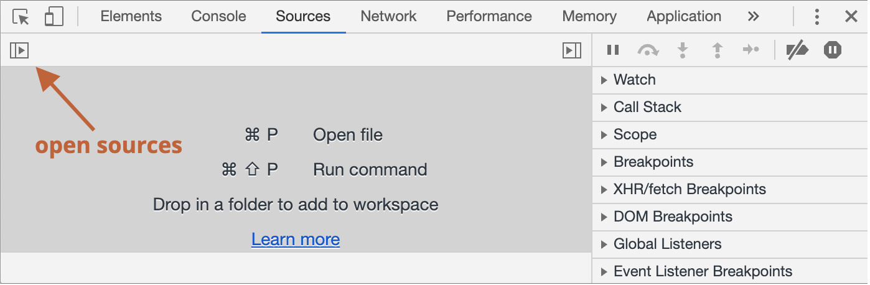The height and width of the screenshot is (285, 870).
Task: Expand the Call Stack section
Action: tap(647, 107)
